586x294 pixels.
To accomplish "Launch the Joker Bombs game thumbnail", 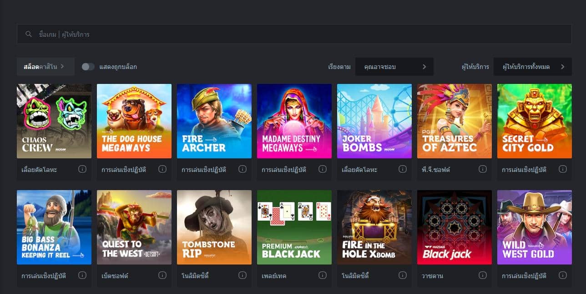I will coord(374,121).
